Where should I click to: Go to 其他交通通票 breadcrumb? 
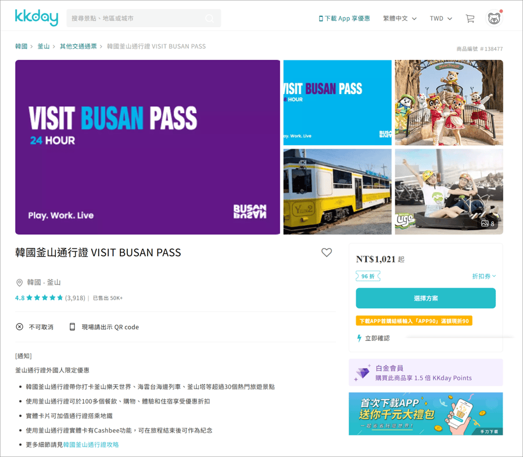point(78,46)
